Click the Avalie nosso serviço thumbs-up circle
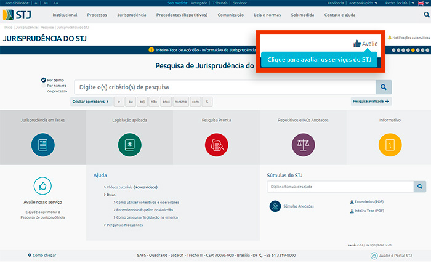Image resolution: width=431 pixels, height=263 pixels. [42, 186]
